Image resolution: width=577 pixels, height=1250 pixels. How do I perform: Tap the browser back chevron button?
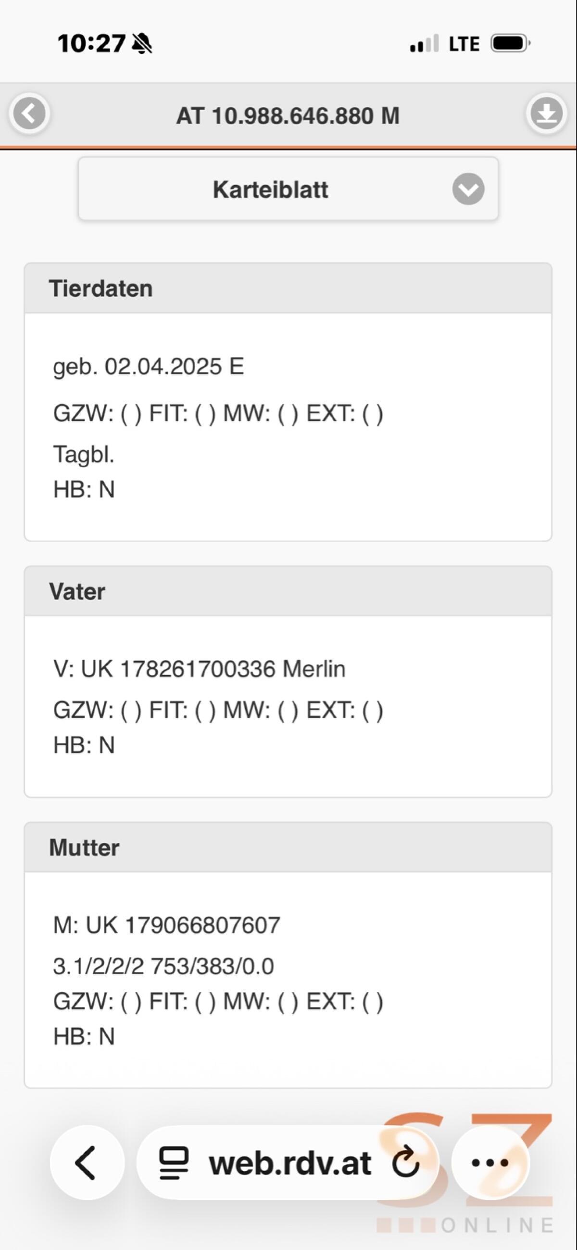point(87,1162)
